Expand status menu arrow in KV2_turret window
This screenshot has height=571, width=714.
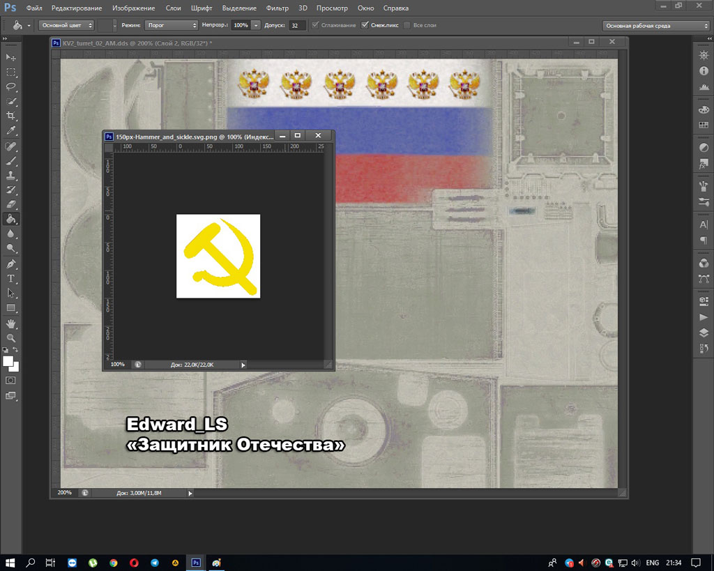pos(190,493)
